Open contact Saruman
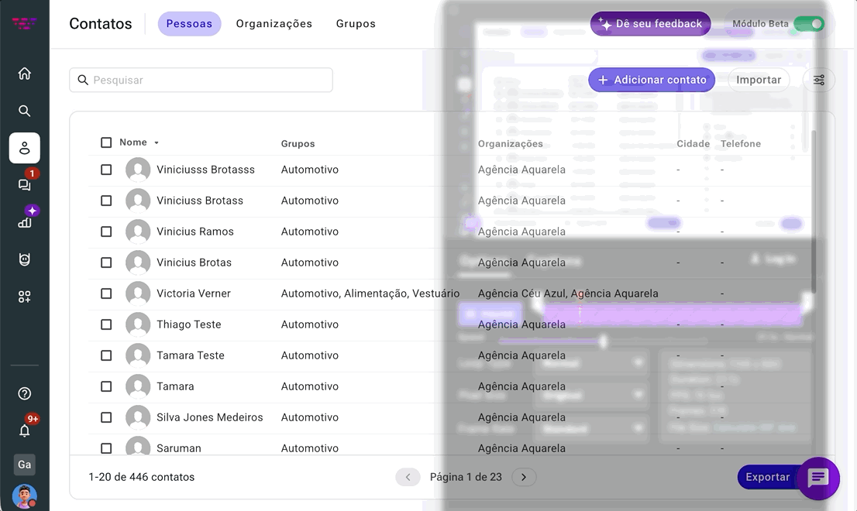This screenshot has height=511, width=857. [x=179, y=448]
